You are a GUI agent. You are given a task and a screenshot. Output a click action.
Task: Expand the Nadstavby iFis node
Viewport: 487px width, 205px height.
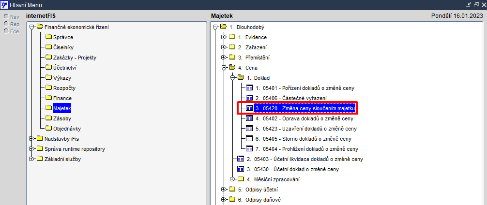pyautogui.click(x=31, y=139)
